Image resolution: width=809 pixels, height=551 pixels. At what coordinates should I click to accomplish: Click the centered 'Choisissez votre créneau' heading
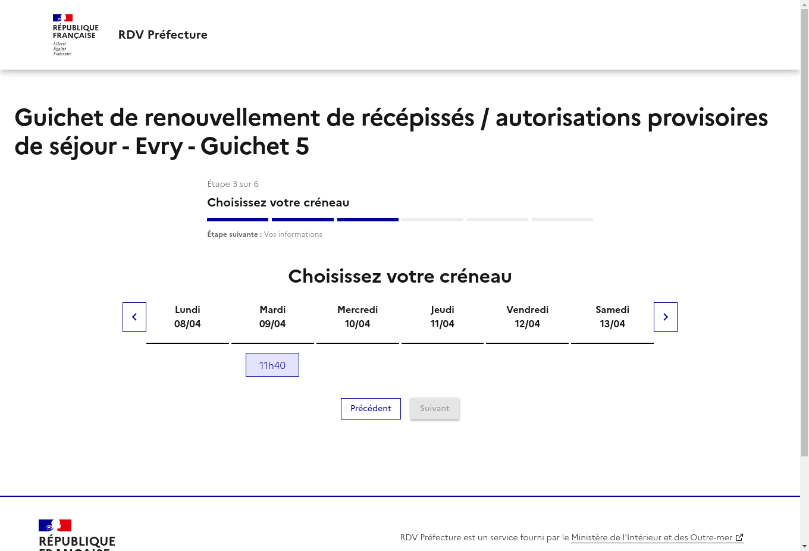(x=400, y=276)
